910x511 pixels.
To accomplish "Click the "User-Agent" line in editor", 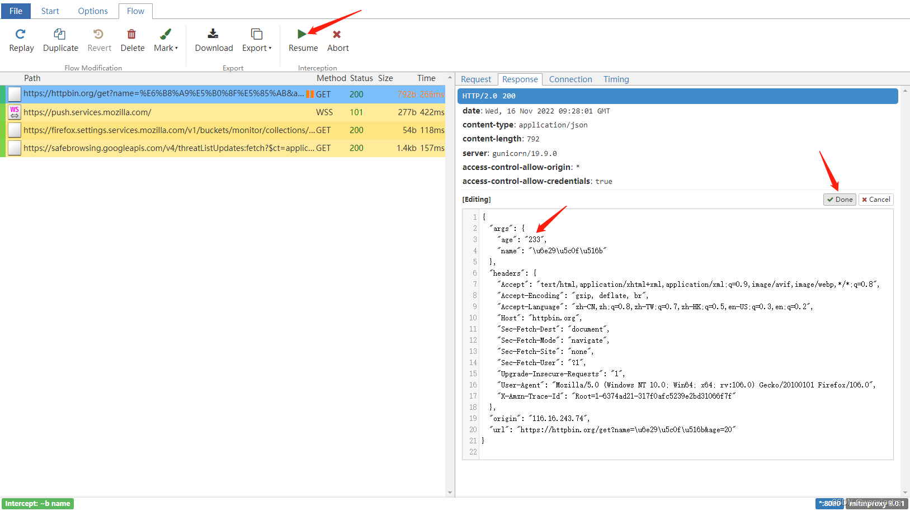I will click(686, 385).
